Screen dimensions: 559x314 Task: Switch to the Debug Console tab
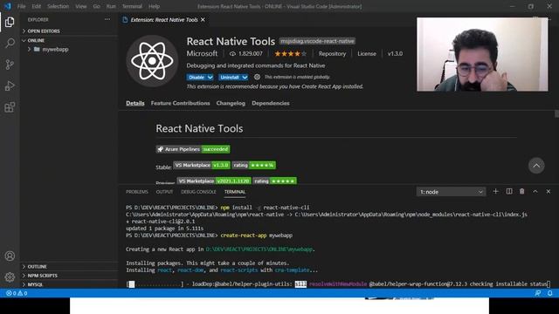[x=198, y=192]
